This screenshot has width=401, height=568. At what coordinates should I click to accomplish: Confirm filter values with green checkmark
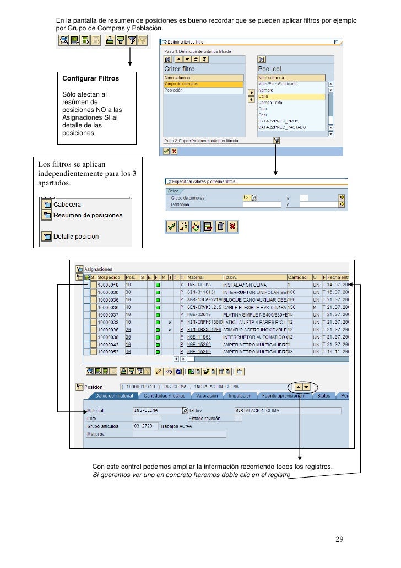[171, 227]
